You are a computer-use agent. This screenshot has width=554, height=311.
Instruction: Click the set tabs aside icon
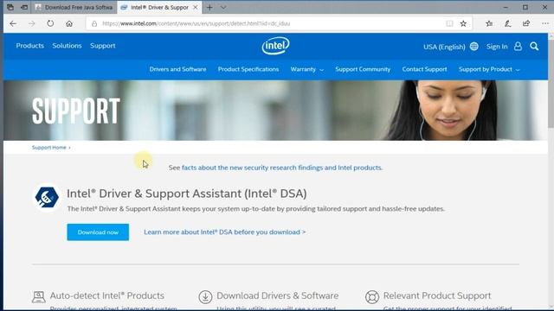(x=24, y=7)
